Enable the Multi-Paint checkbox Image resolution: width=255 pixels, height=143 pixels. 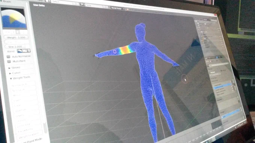[x=9, y=62]
